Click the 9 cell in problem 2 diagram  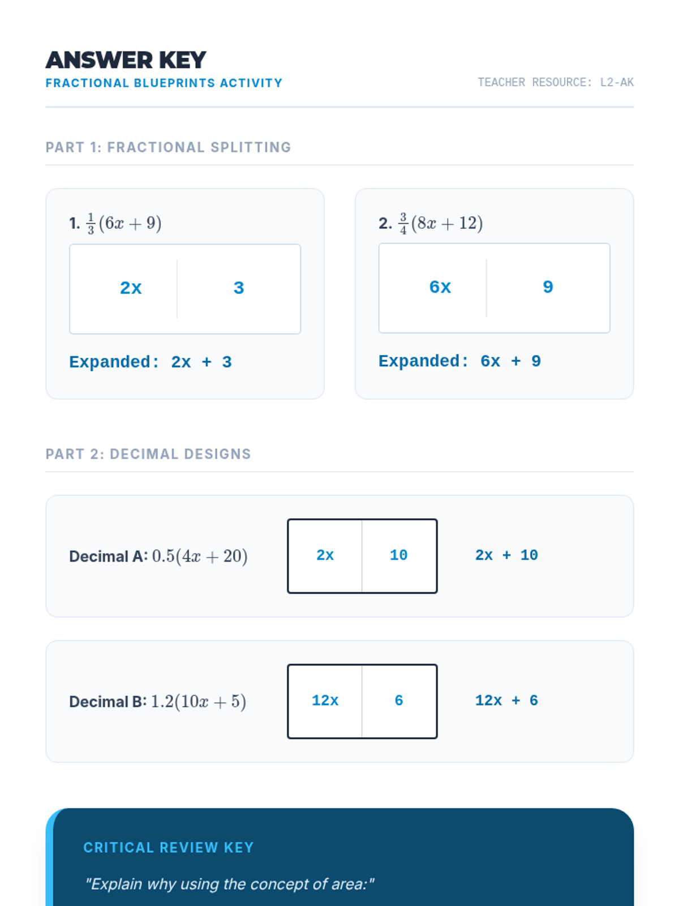[548, 287]
